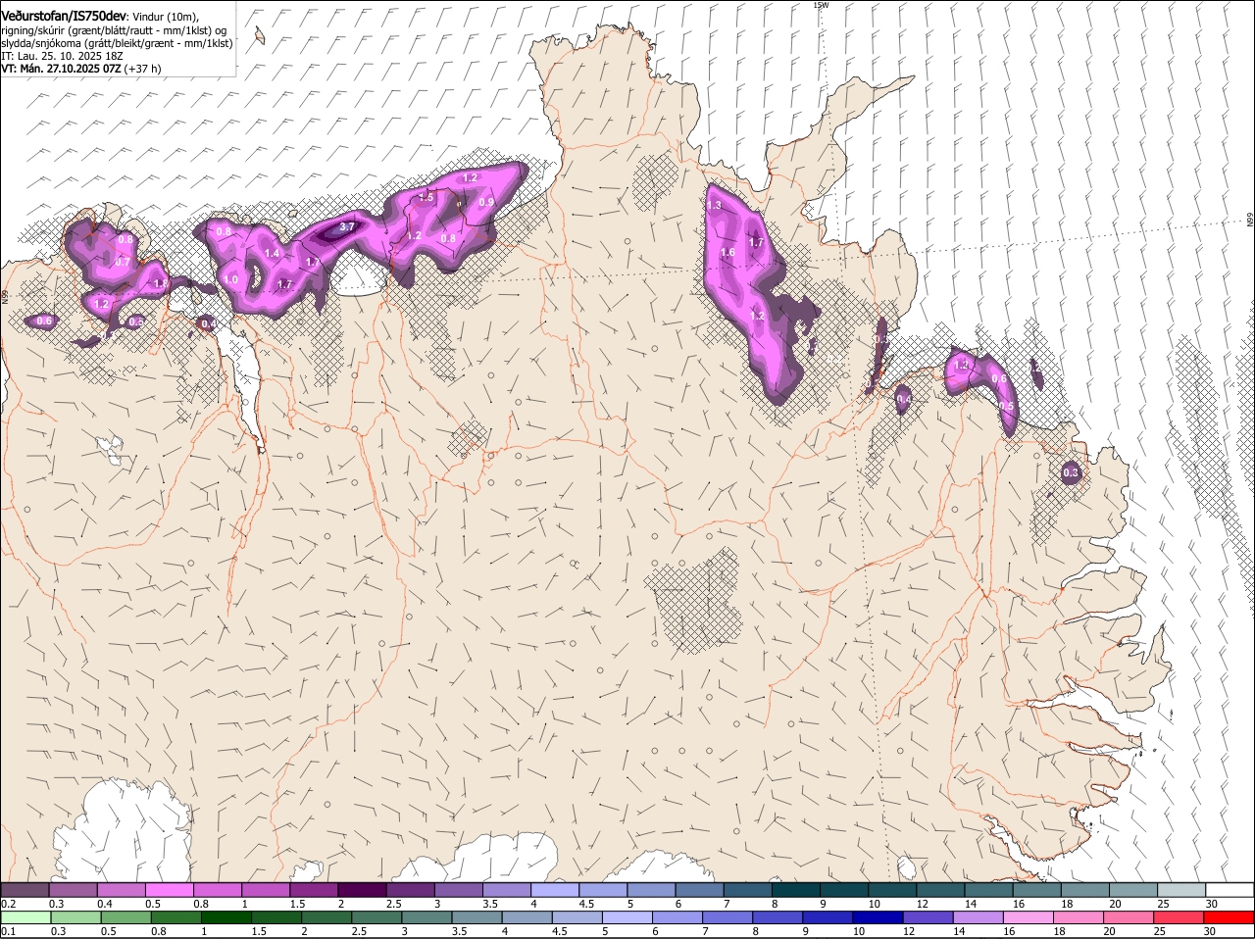Pick purple-row swatch between 4 and 4.5

tap(555, 890)
